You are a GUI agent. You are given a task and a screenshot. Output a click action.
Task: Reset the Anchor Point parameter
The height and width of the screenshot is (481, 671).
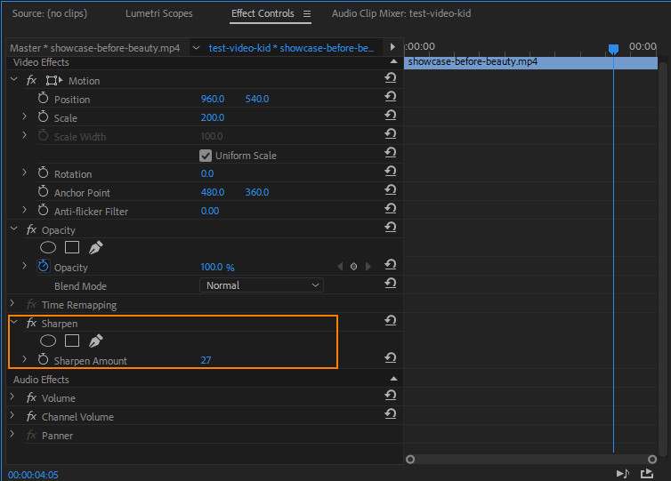[391, 190]
